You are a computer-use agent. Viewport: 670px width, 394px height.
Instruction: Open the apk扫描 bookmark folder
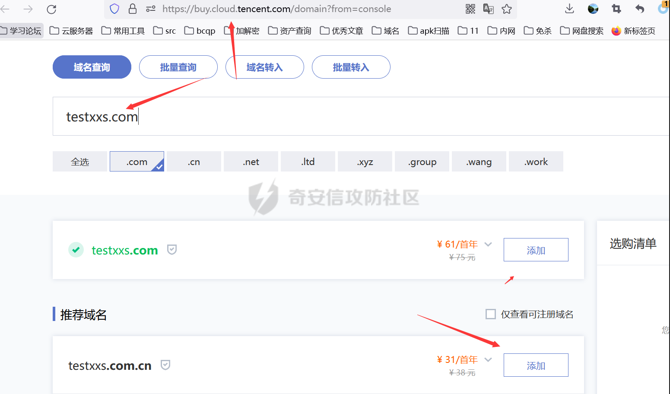(429, 31)
